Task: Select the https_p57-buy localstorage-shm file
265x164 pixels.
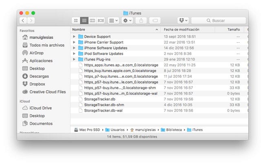Action: 120,88
